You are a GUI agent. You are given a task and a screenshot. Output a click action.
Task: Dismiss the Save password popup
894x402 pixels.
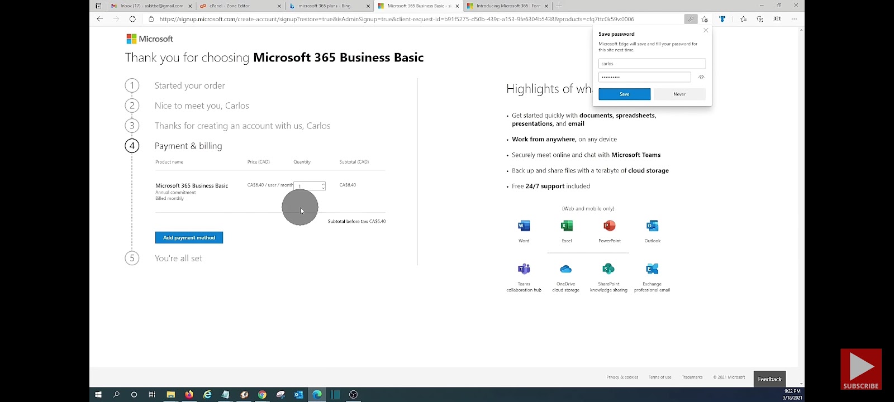(x=706, y=30)
